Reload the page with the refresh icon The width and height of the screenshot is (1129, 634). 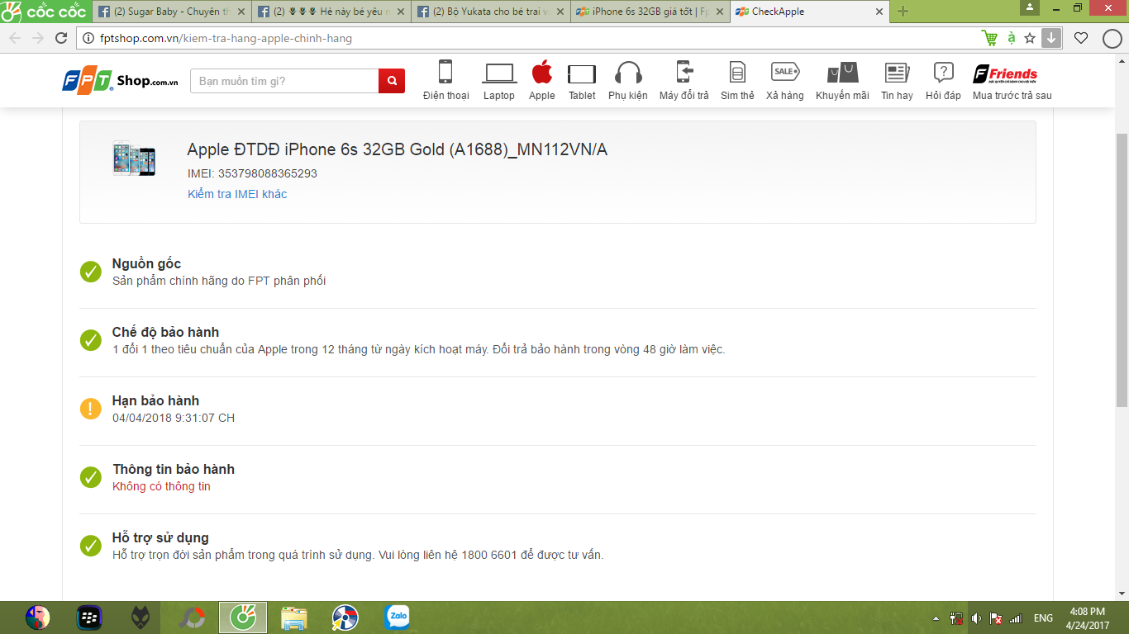point(61,38)
